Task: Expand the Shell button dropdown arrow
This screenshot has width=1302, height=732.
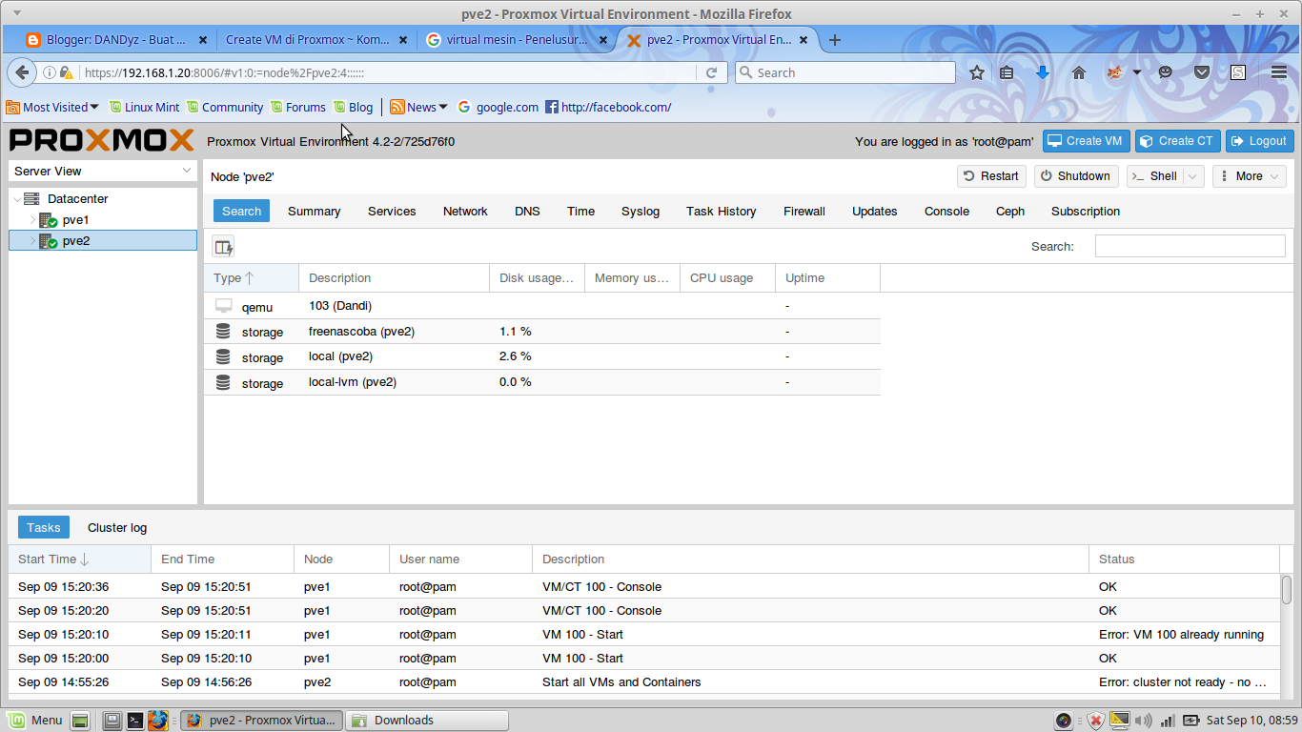Action: pyautogui.click(x=1193, y=176)
